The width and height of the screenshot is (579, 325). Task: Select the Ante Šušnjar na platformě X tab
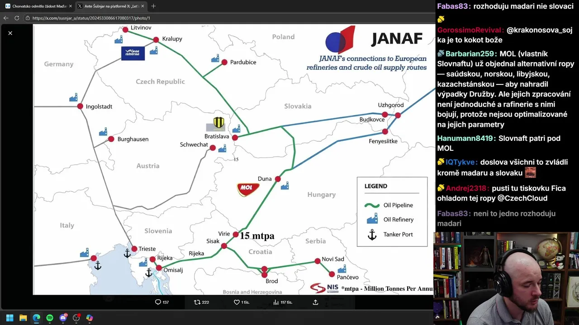(111, 6)
